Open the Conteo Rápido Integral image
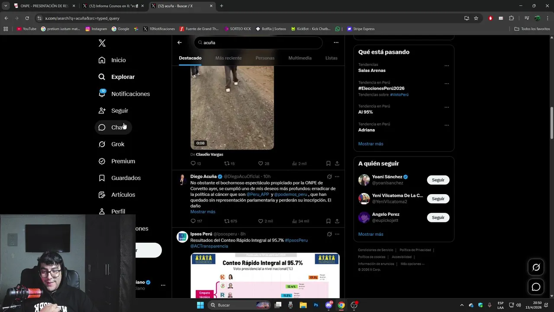Screen dimensions: 554x312 coord(265,276)
